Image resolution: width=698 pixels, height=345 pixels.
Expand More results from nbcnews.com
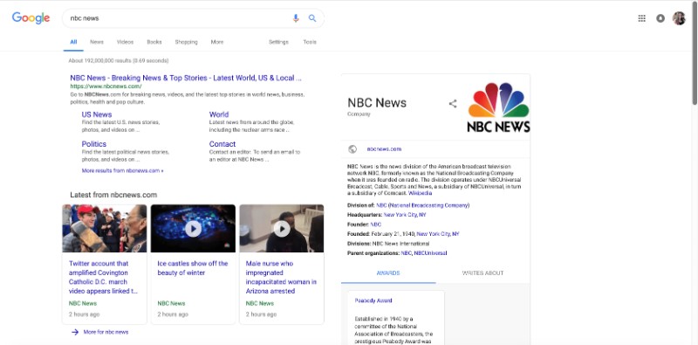pyautogui.click(x=122, y=170)
